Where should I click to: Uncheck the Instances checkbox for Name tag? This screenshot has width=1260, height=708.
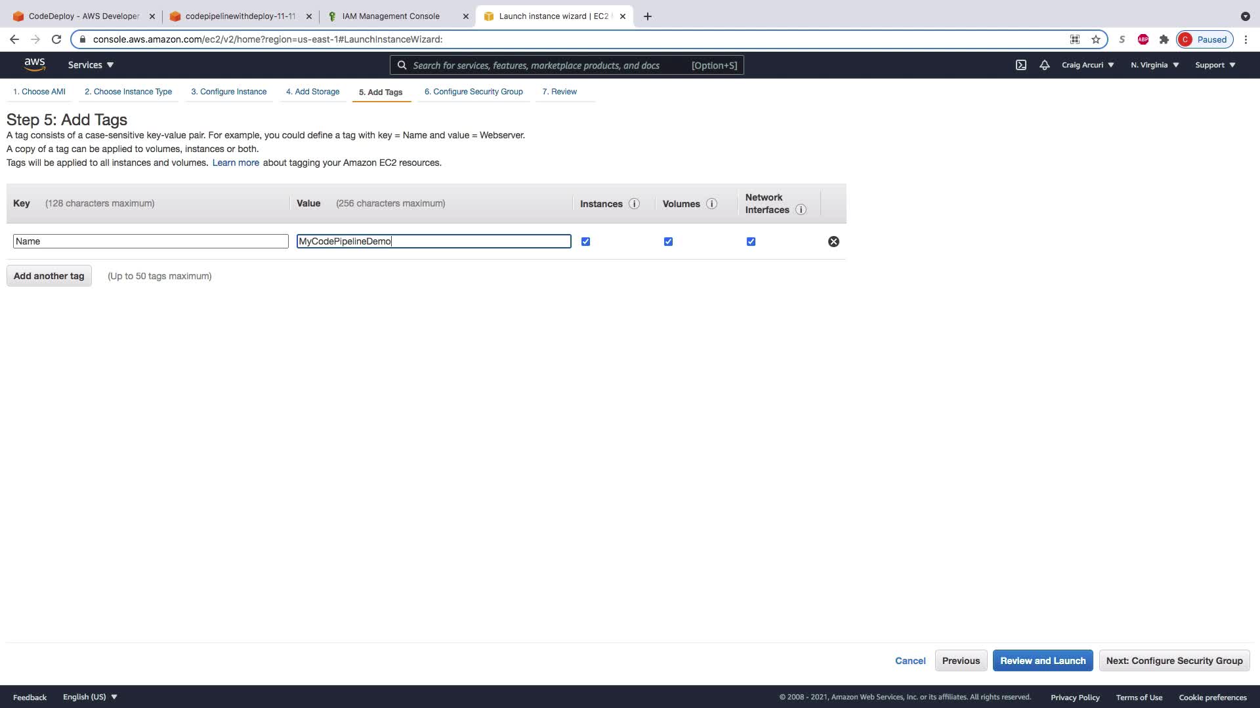pos(585,241)
